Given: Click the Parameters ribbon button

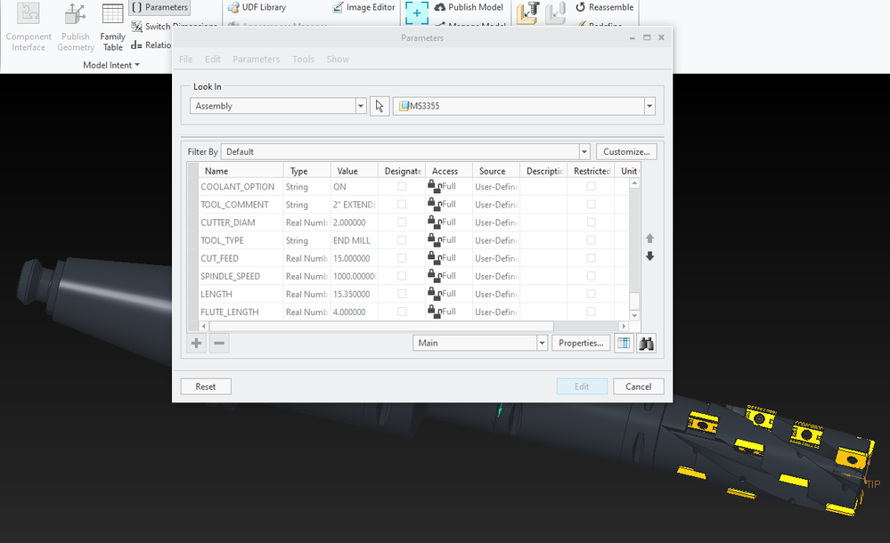Looking at the screenshot, I should point(159,7).
